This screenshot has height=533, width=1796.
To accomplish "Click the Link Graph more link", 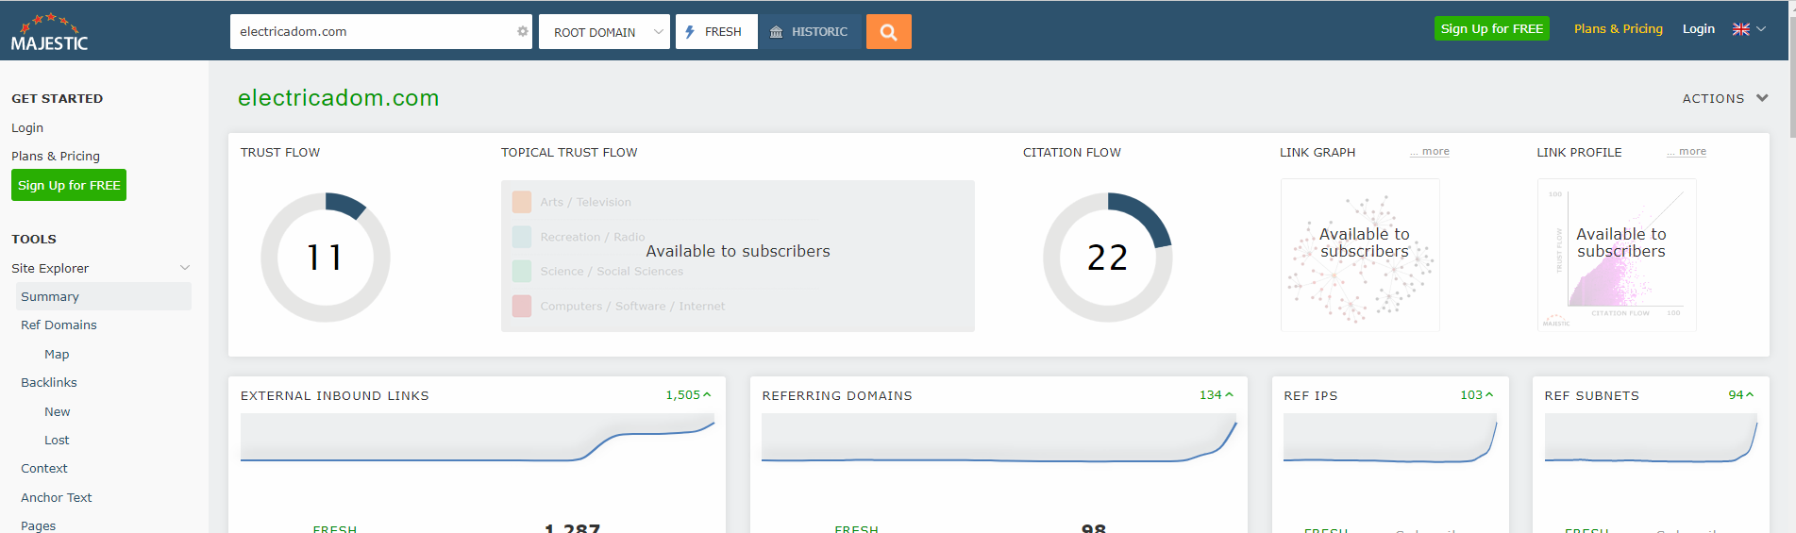I will pos(1430,151).
